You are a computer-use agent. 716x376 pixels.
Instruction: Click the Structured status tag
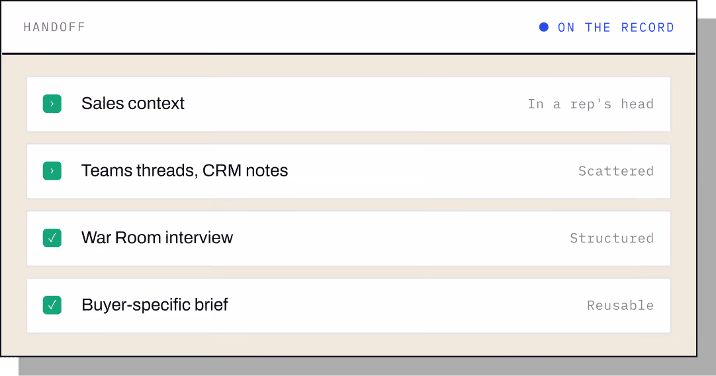coord(611,238)
